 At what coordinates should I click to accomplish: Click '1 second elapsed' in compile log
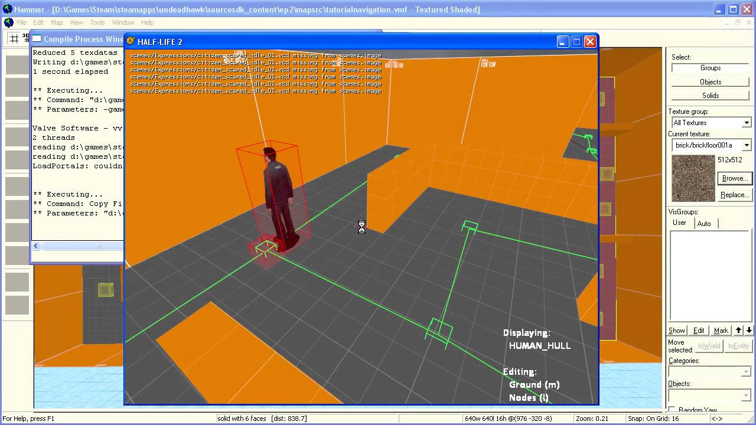point(70,71)
